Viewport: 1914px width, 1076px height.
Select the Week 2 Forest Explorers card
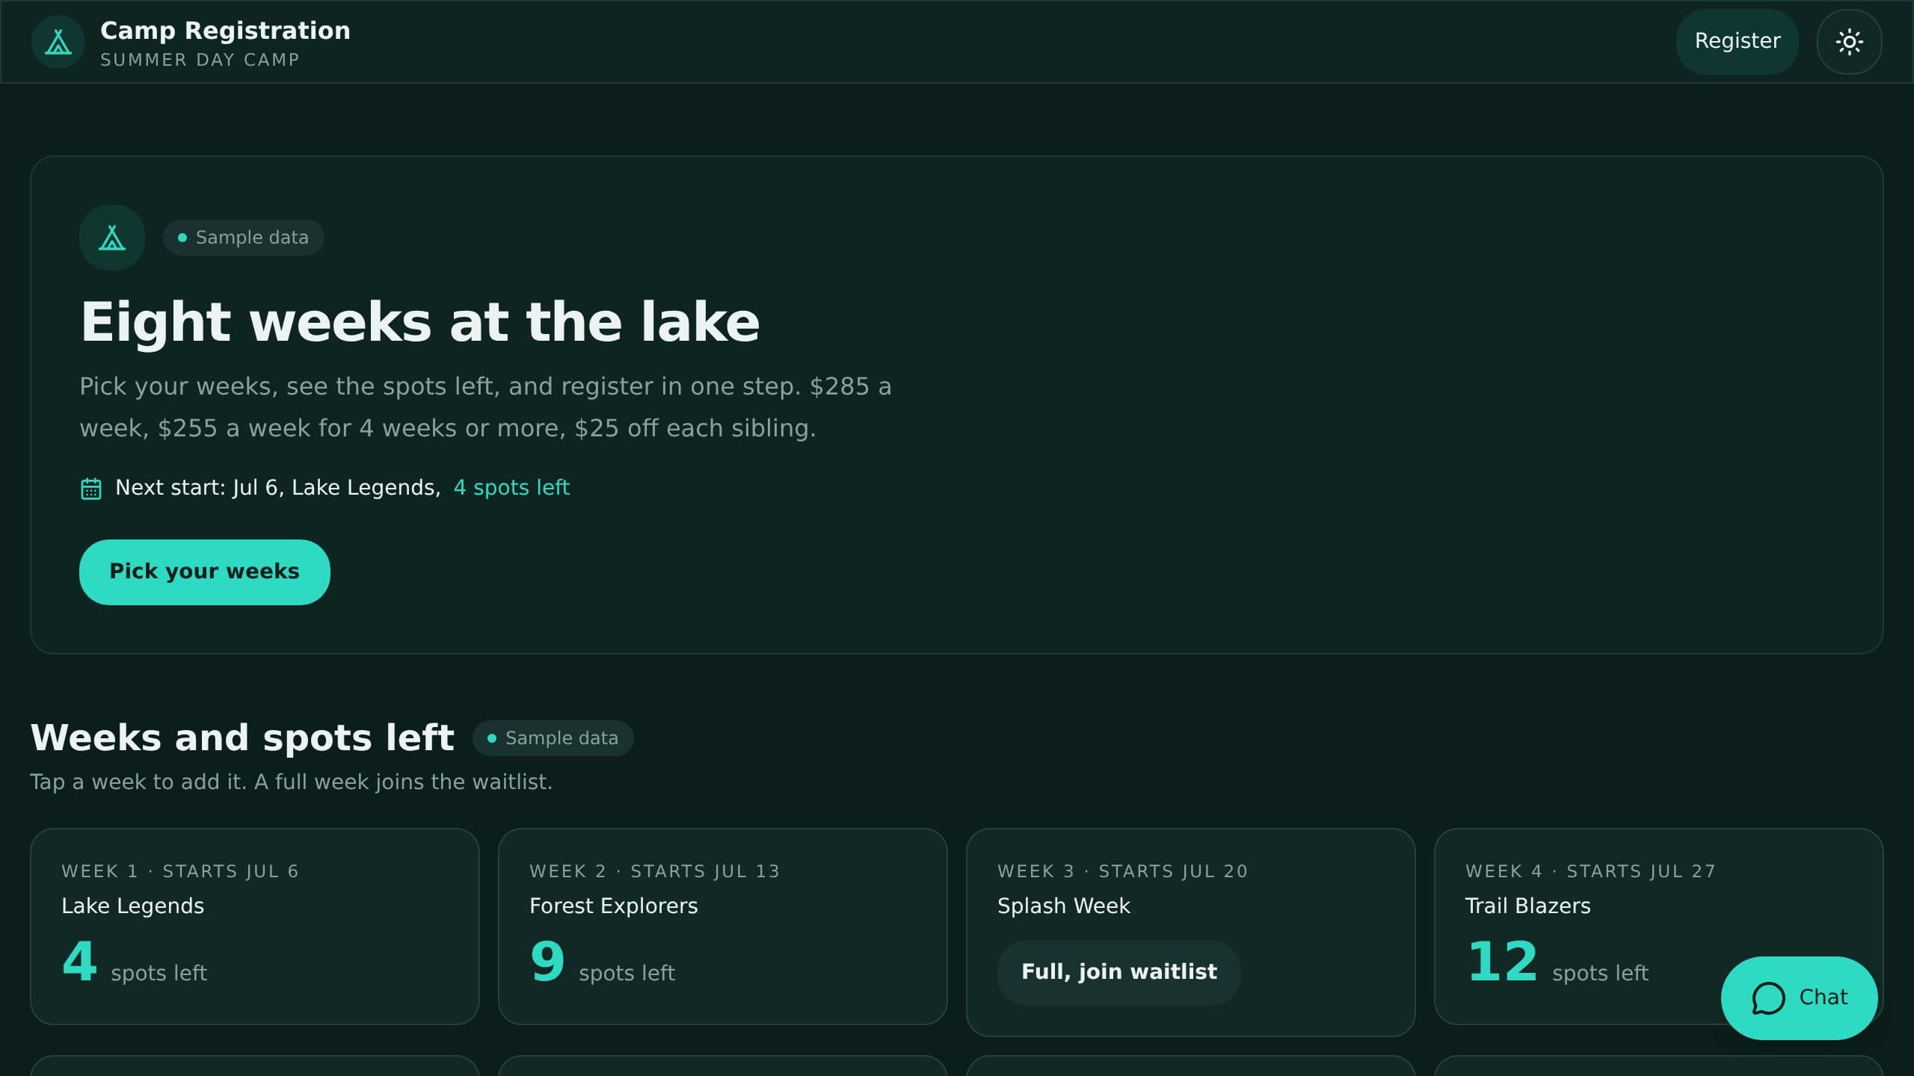point(723,927)
